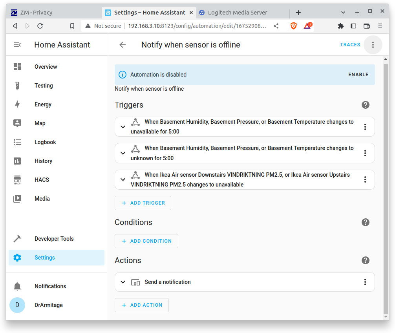The width and height of the screenshot is (395, 333).
Task: Open browser extensions puzzle icon
Action: tap(340, 26)
